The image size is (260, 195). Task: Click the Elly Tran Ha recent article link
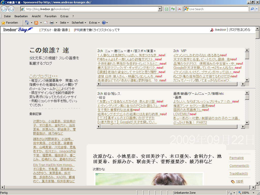coord(54,173)
